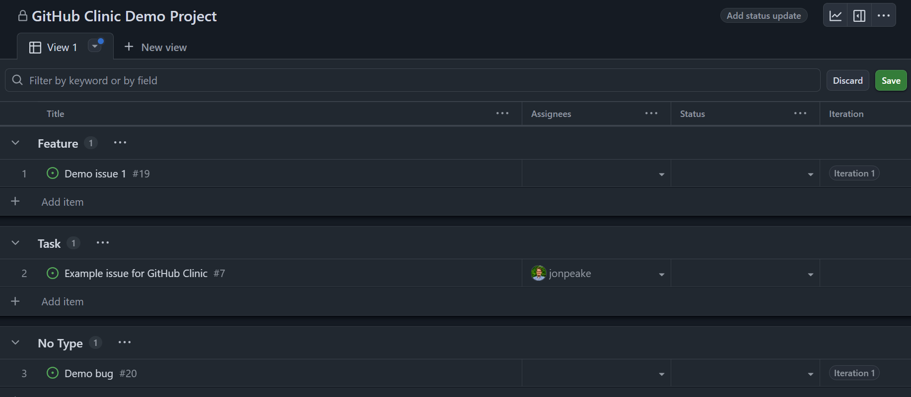The width and height of the screenshot is (911, 397).
Task: Create a New view tab
Action: (155, 48)
